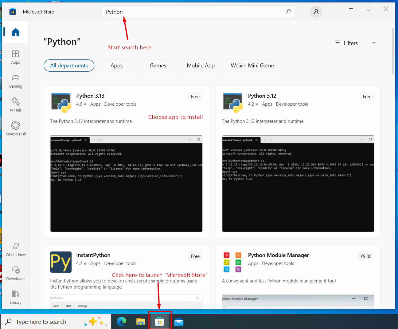Expand the Filters dropdown
Viewport: 398px width, 329px height.
tap(355, 43)
